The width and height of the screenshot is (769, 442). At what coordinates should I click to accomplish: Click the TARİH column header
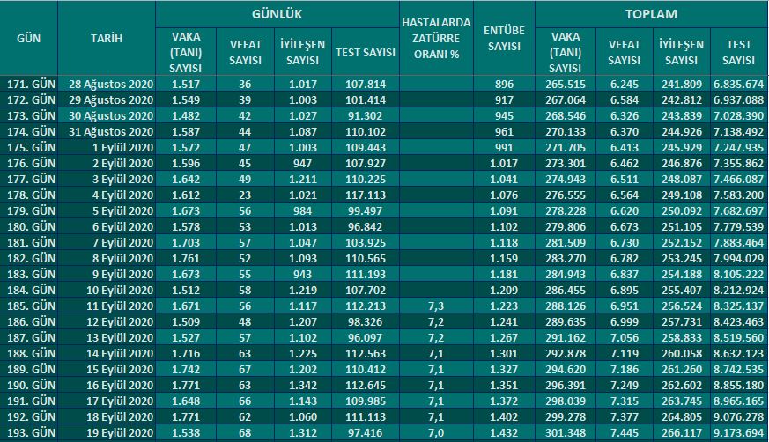[x=107, y=38]
